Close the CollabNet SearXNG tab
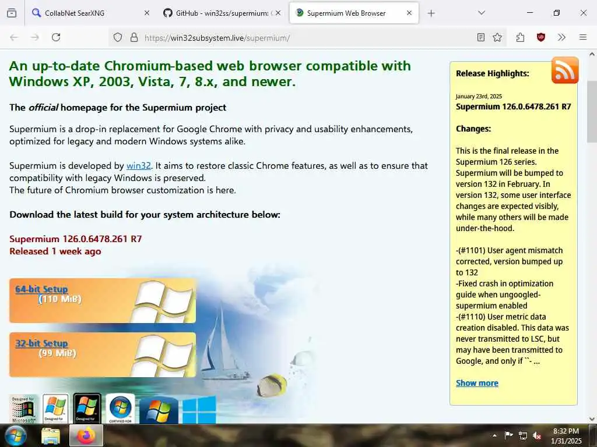 pyautogui.click(x=146, y=13)
